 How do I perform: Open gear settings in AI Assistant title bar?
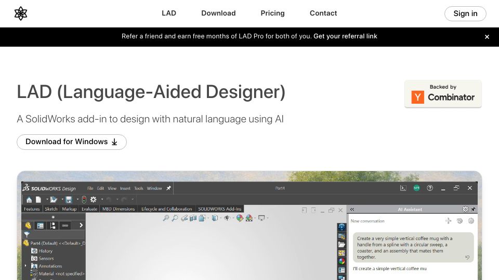(465, 209)
